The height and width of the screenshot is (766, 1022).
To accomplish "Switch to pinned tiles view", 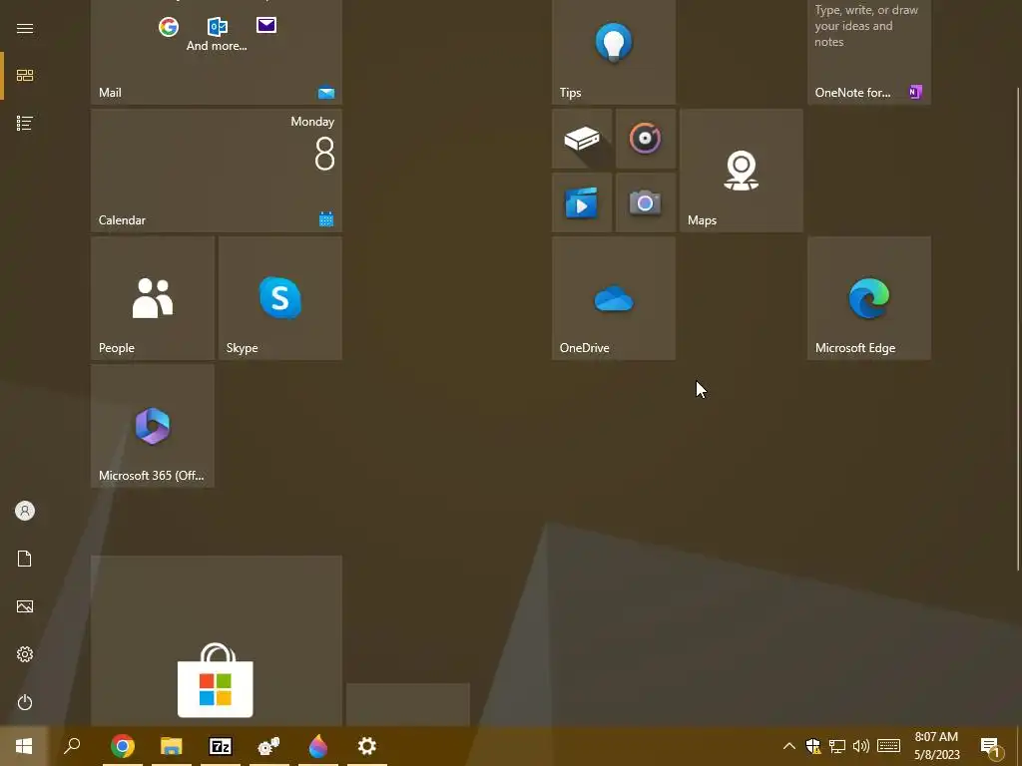I will click(25, 76).
